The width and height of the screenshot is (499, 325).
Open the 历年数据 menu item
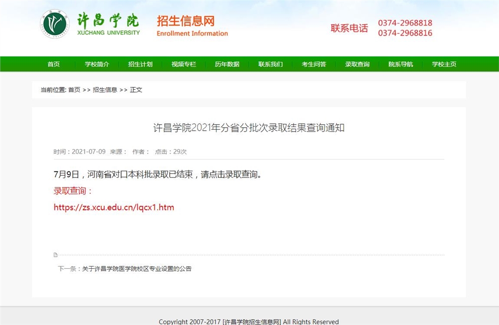pos(227,64)
